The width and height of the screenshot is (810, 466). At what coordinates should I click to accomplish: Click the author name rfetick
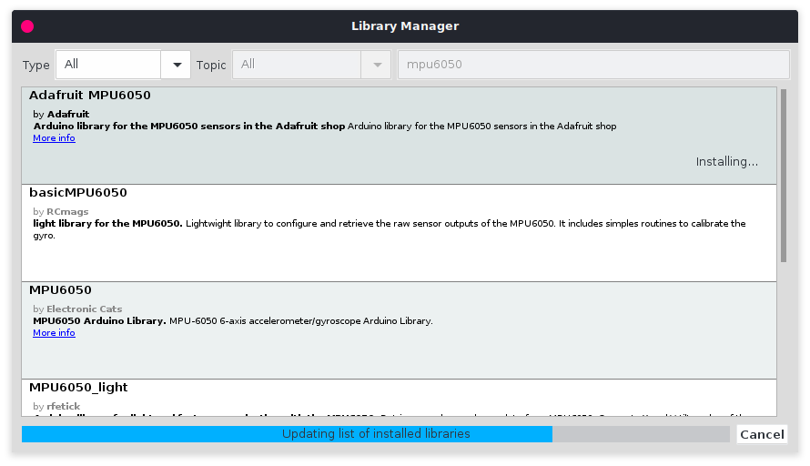(x=63, y=407)
